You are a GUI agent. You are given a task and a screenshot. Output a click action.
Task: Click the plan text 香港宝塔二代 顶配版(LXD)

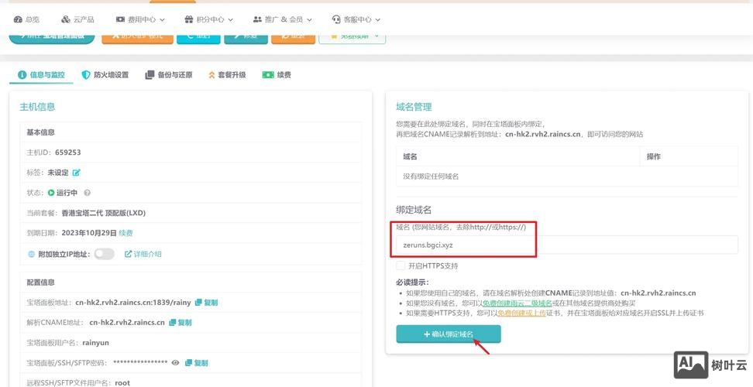pos(104,213)
